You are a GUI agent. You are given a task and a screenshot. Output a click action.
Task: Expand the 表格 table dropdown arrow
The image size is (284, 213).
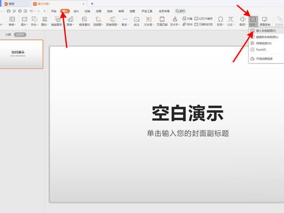pyautogui.click(x=16, y=25)
